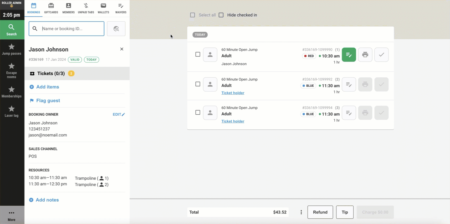Check in ticket #336169-1099992 with checkmark
The height and width of the screenshot is (224, 450).
(x=381, y=84)
